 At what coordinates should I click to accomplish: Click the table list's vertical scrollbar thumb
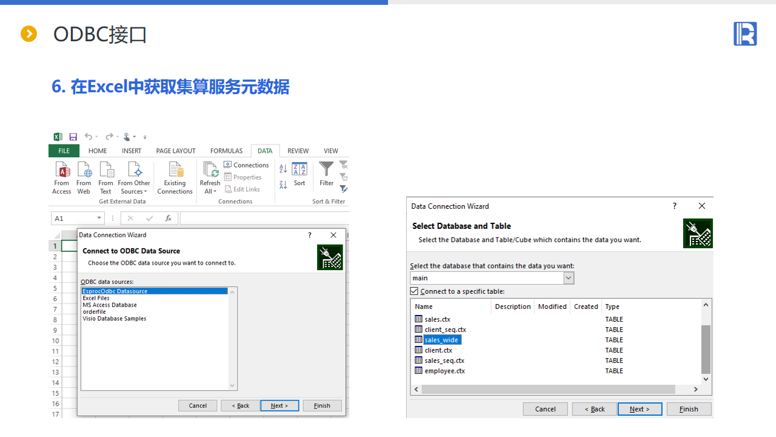pos(706,350)
